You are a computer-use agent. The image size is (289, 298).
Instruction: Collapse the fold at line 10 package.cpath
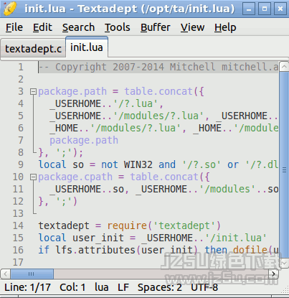pyautogui.click(x=33, y=177)
